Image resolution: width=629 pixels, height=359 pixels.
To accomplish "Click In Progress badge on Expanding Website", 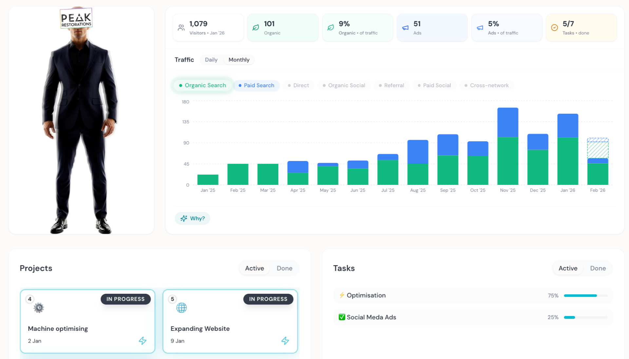I will pos(268,299).
